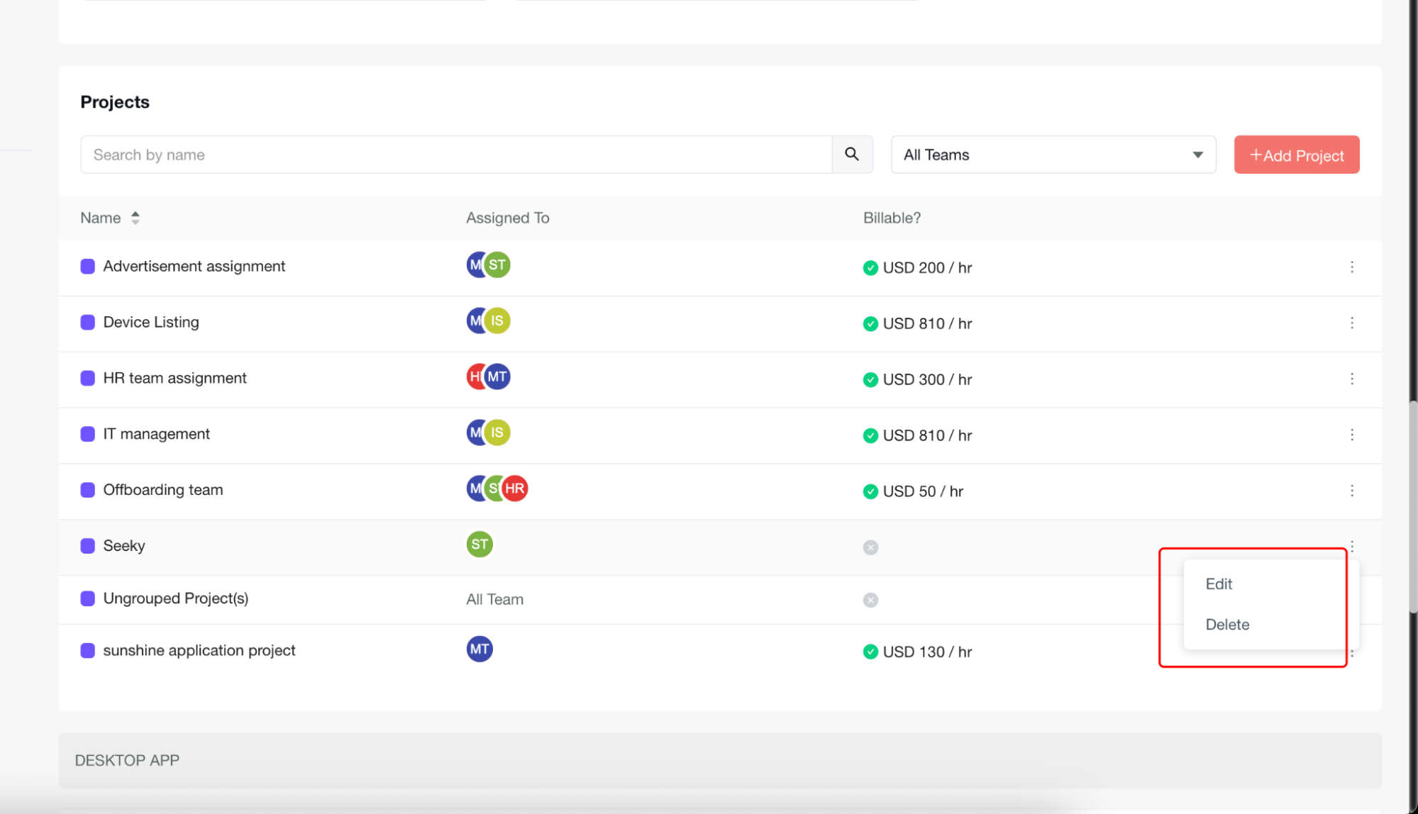Focus the Search by name field
Viewport: 1418px width, 814px height.
pos(455,155)
